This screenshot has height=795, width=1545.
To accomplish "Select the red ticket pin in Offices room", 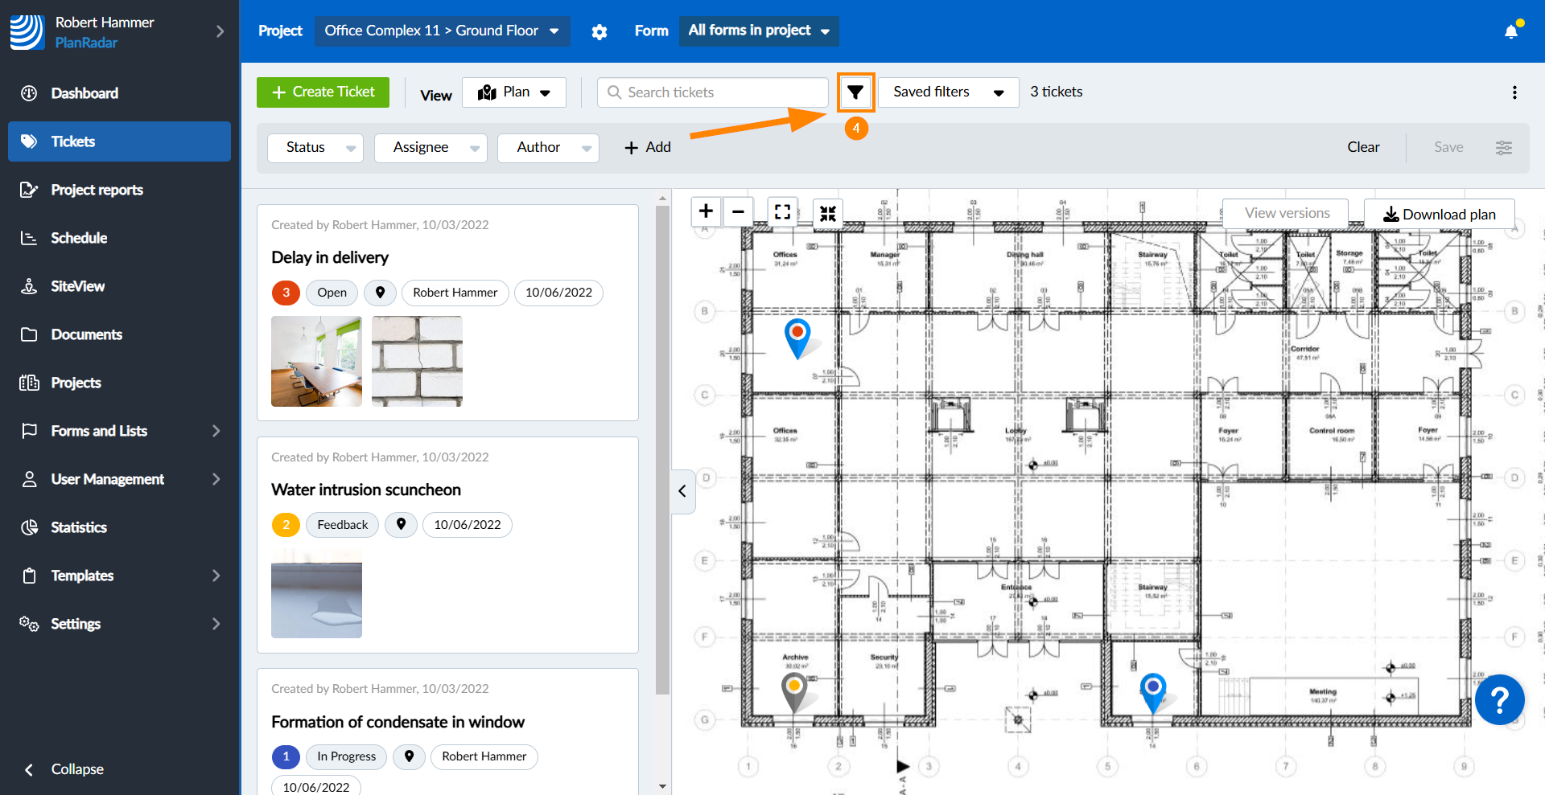I will point(797,338).
